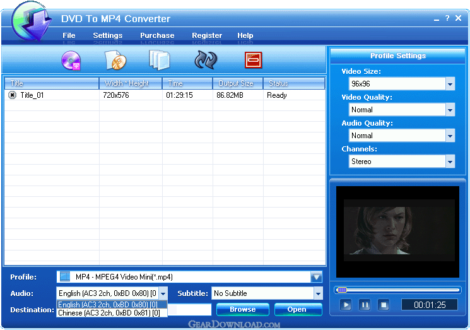Close the converter window
The width and height of the screenshot is (470, 330).
point(458,18)
